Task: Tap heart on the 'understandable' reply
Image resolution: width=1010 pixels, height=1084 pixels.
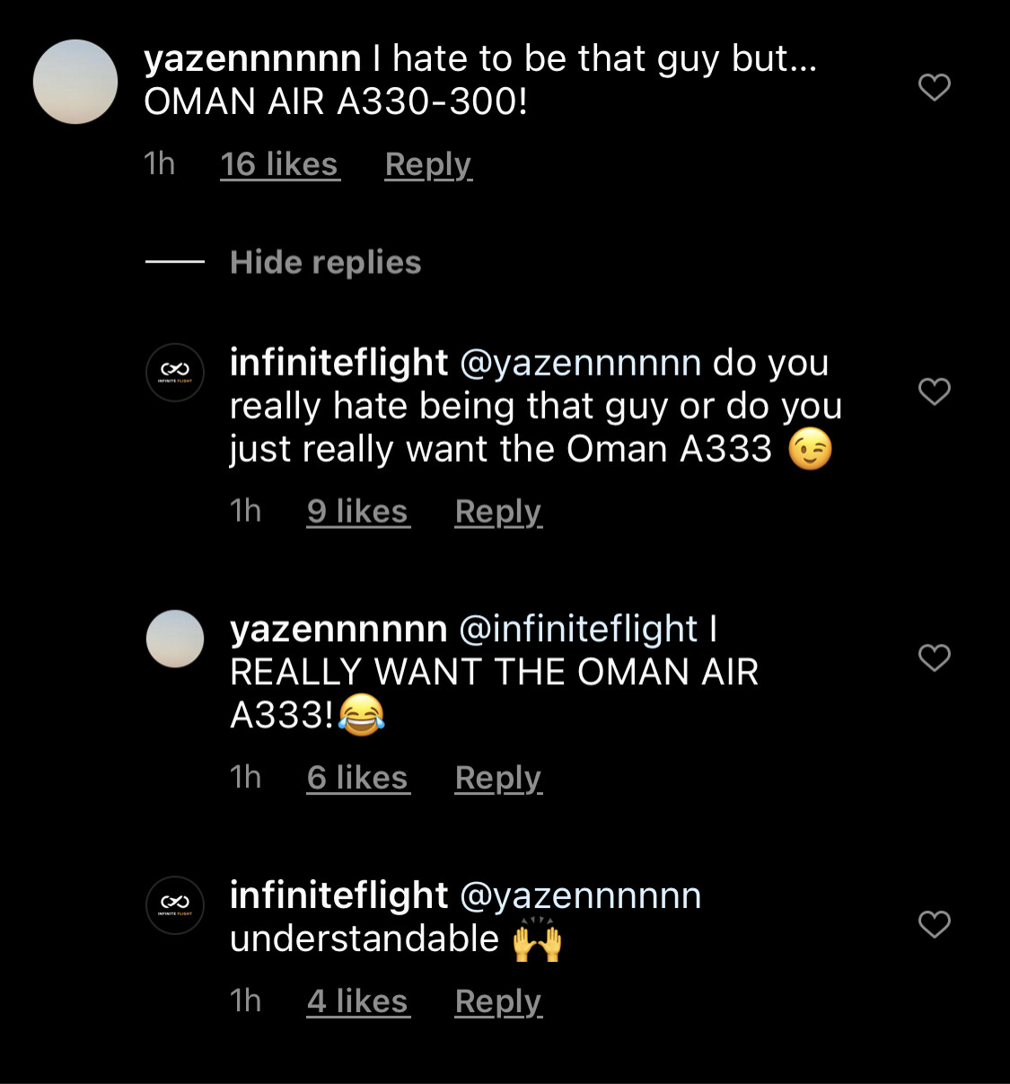Action: point(935,924)
